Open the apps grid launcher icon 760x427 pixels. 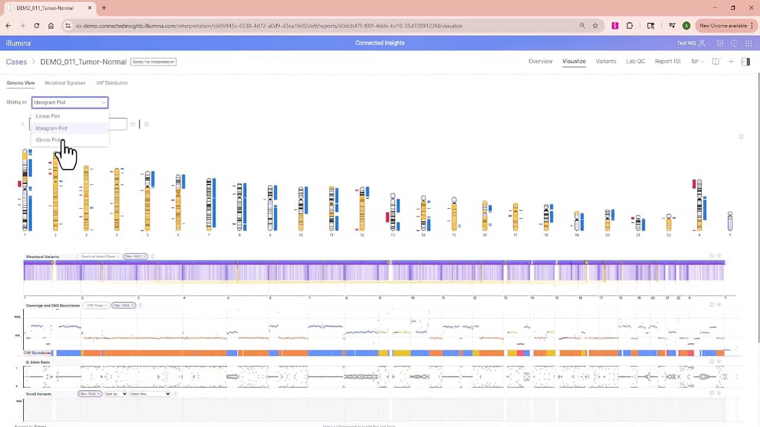tap(749, 43)
